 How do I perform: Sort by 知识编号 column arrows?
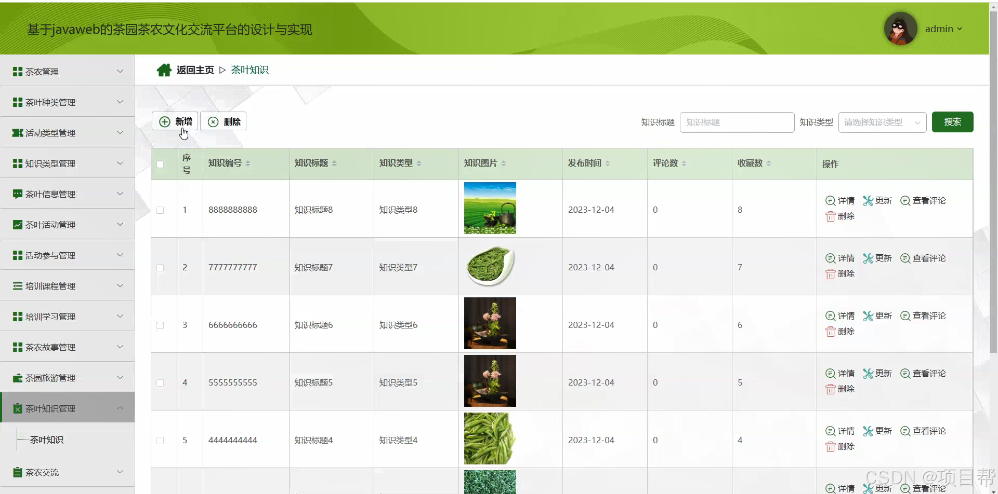(248, 163)
